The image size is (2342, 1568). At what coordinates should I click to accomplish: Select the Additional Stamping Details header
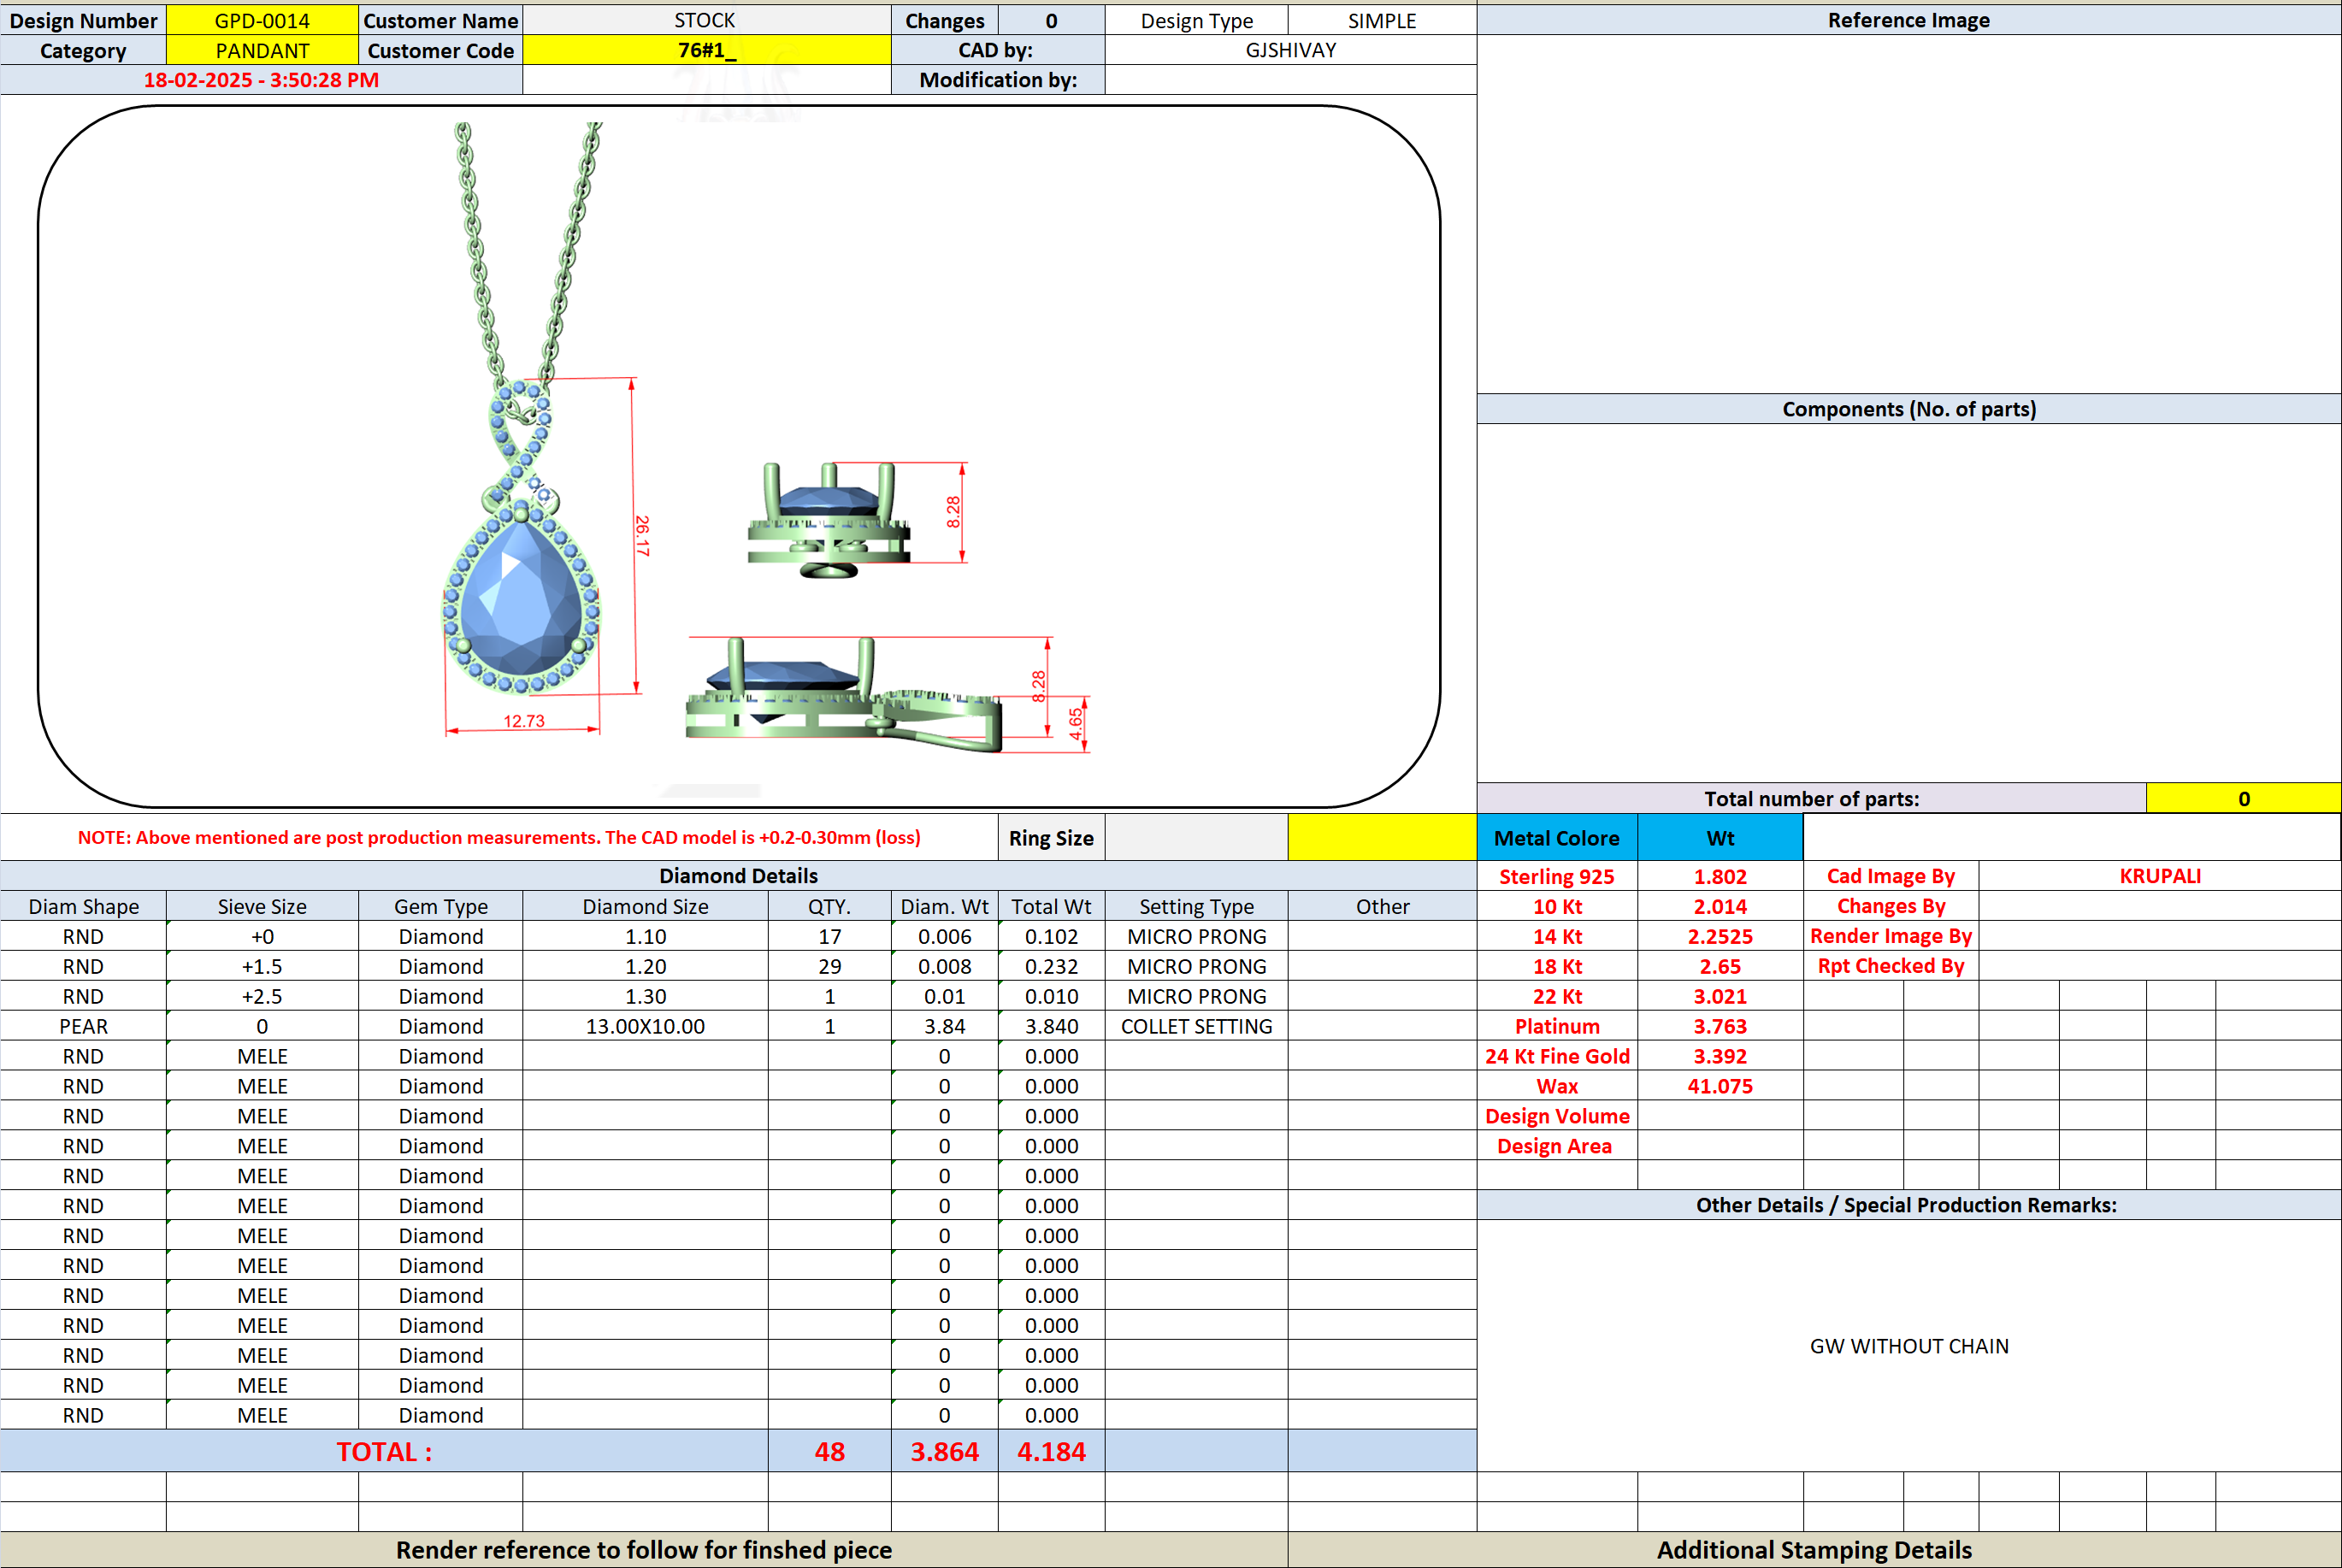click(1814, 1550)
